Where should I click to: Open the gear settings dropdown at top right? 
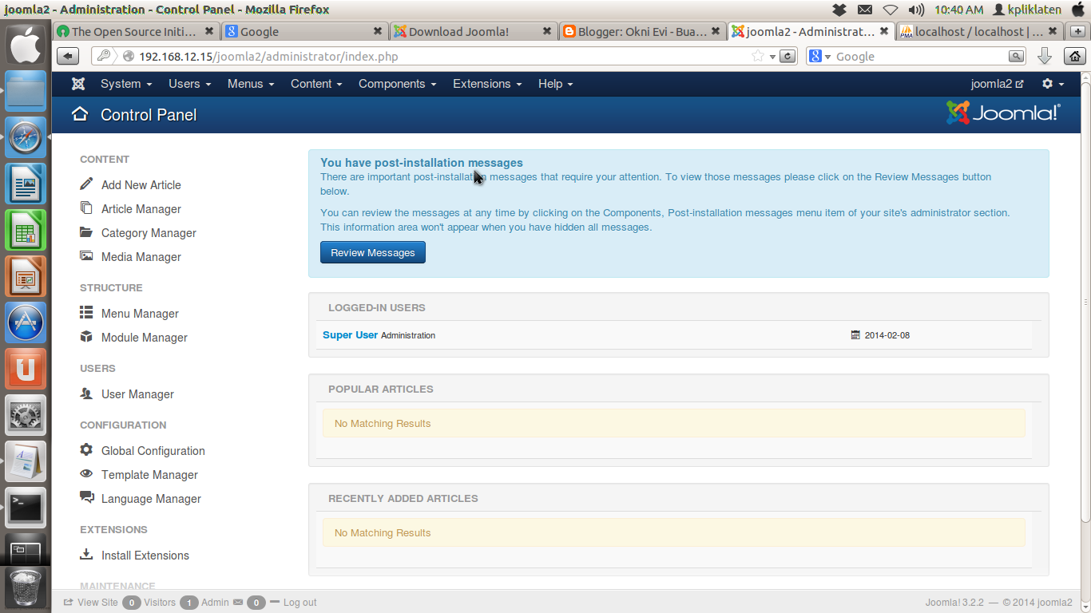tap(1053, 84)
